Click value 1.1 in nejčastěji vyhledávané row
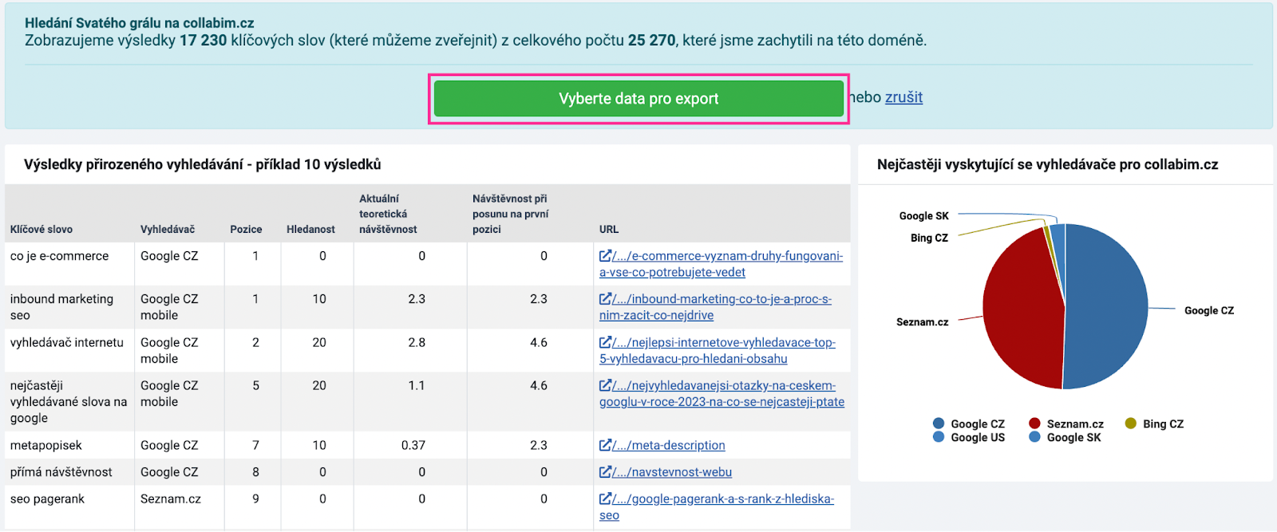Screen dimensions: 1277x532 tap(417, 385)
